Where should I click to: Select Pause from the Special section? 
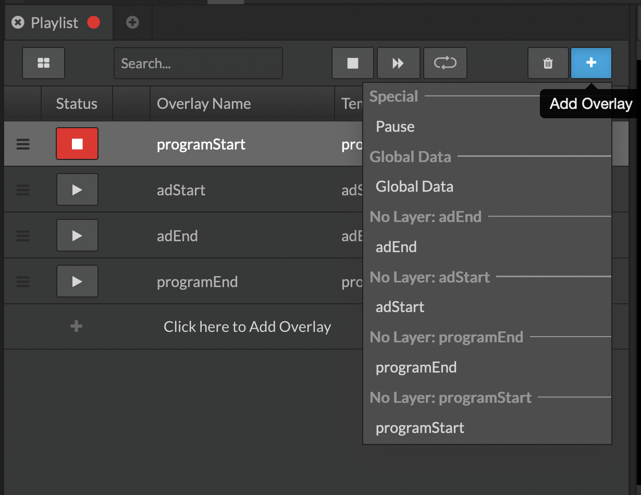[395, 127]
